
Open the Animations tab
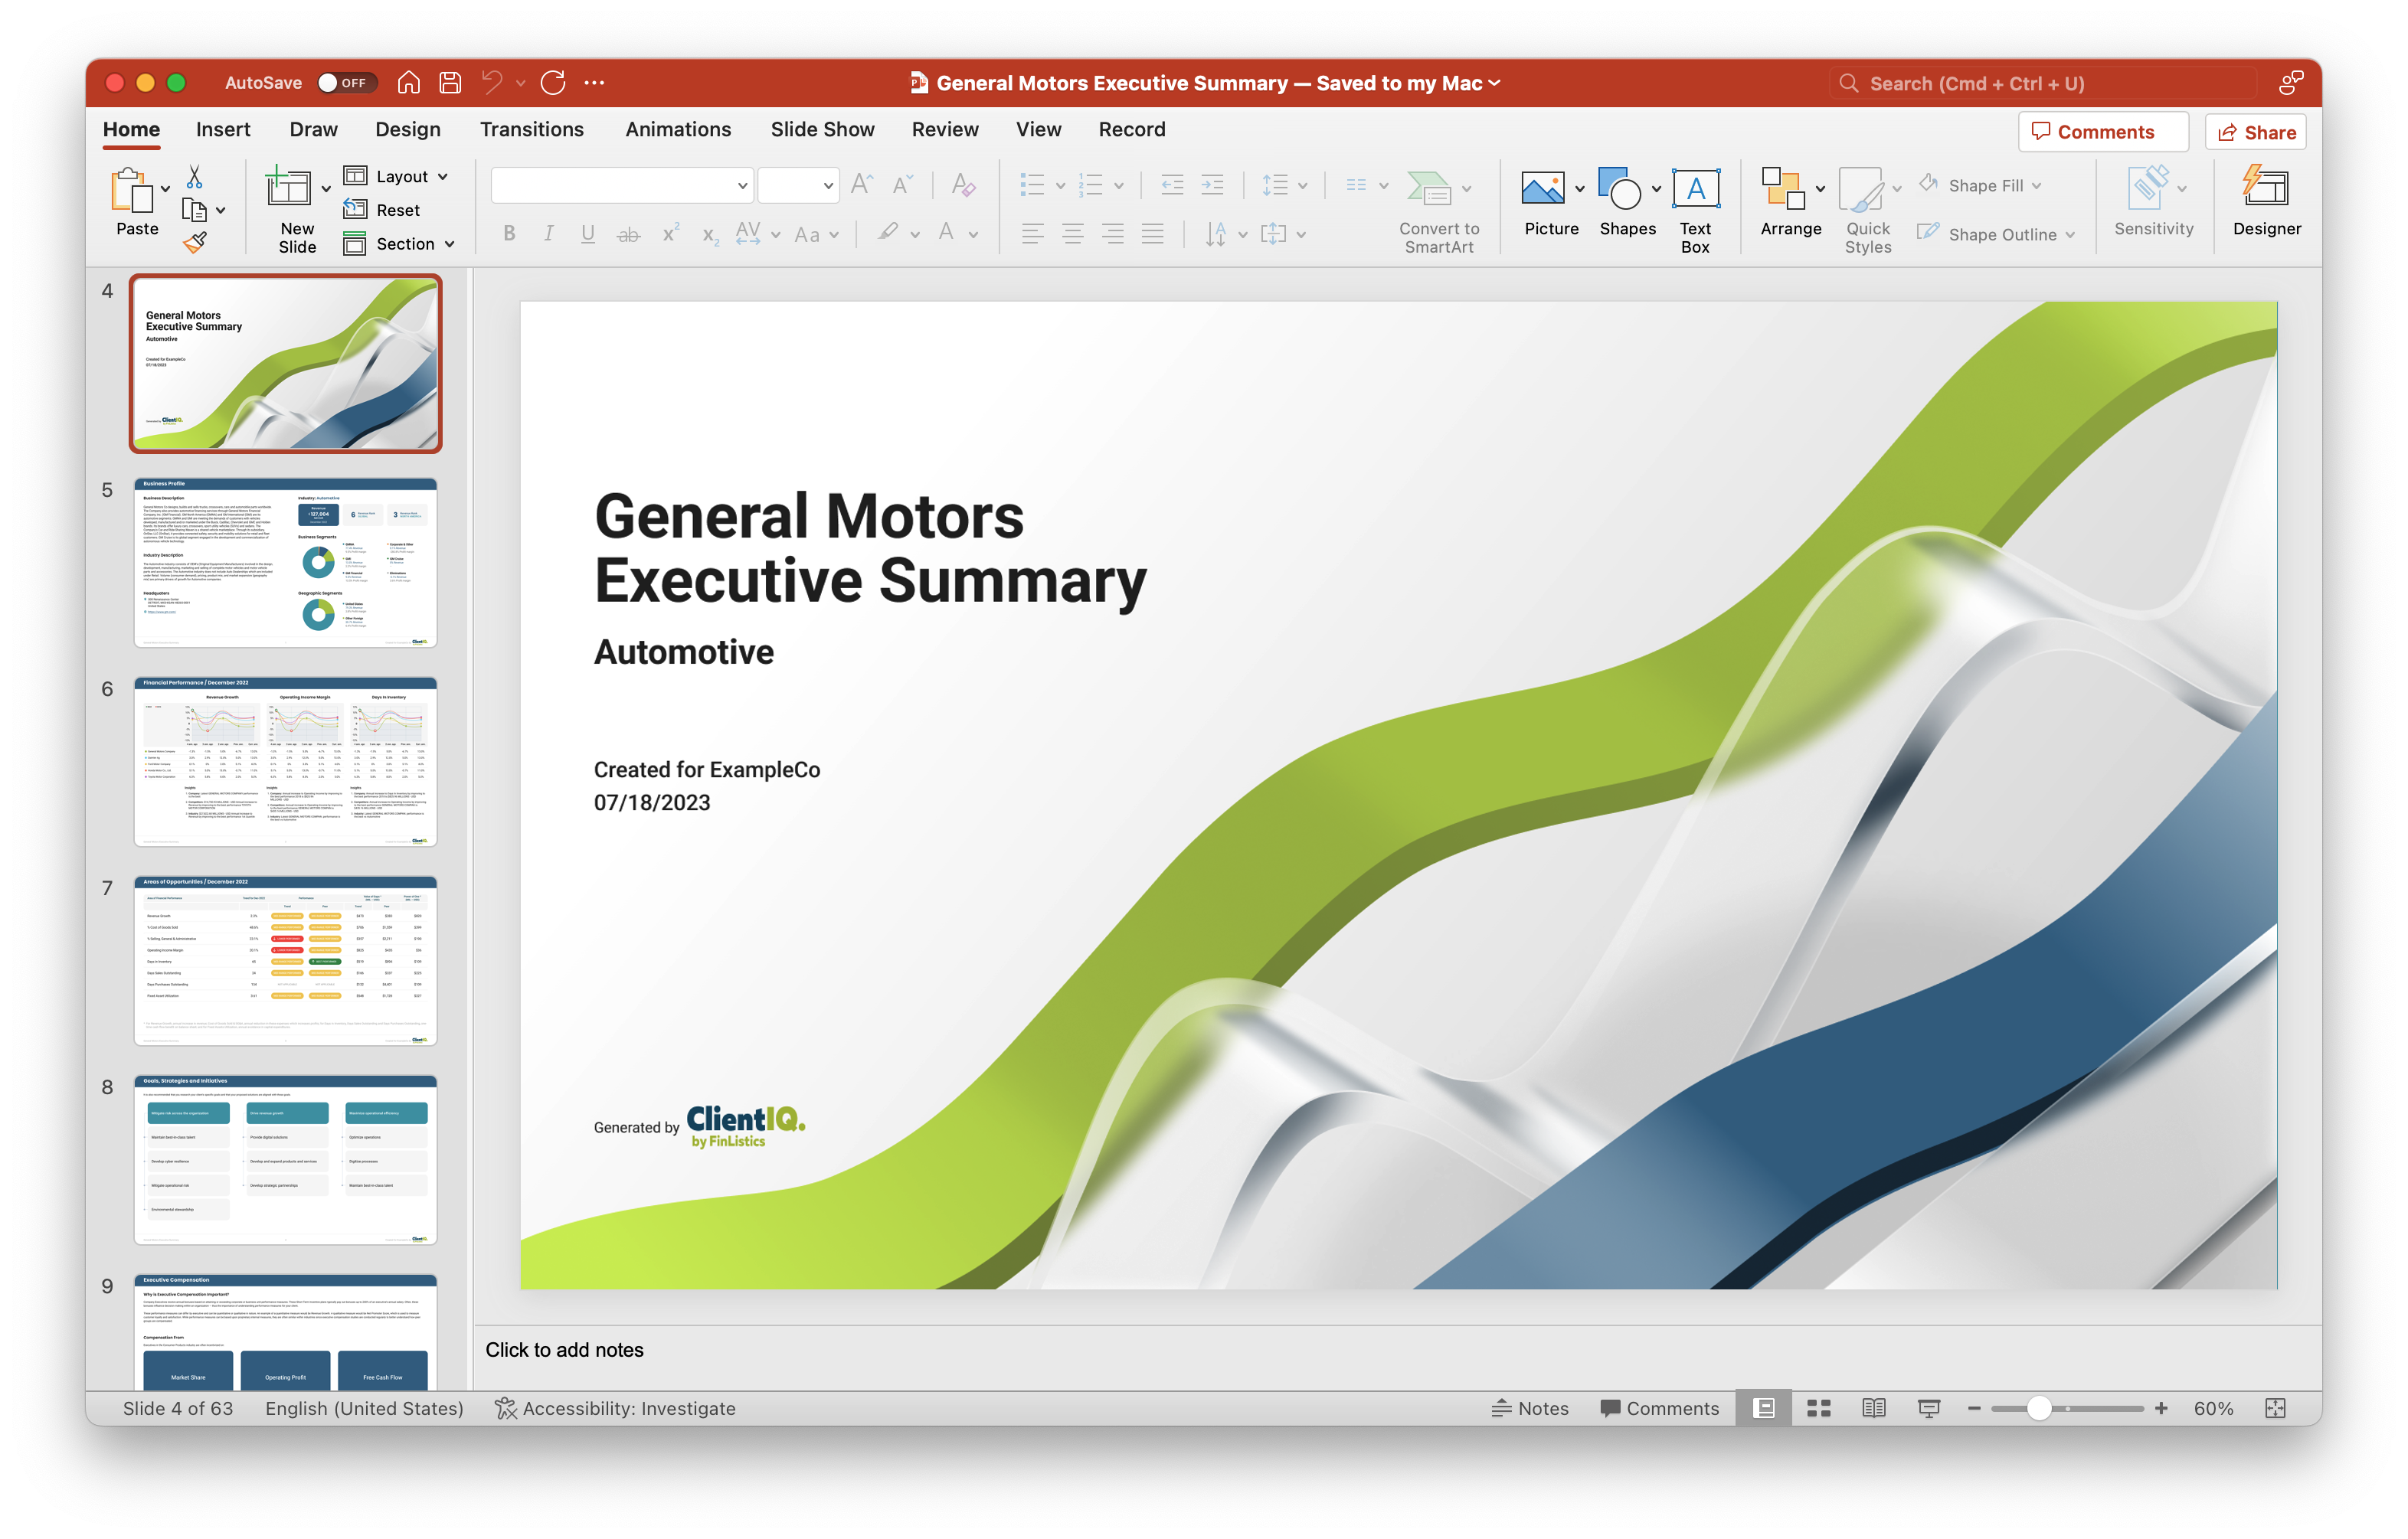point(678,129)
